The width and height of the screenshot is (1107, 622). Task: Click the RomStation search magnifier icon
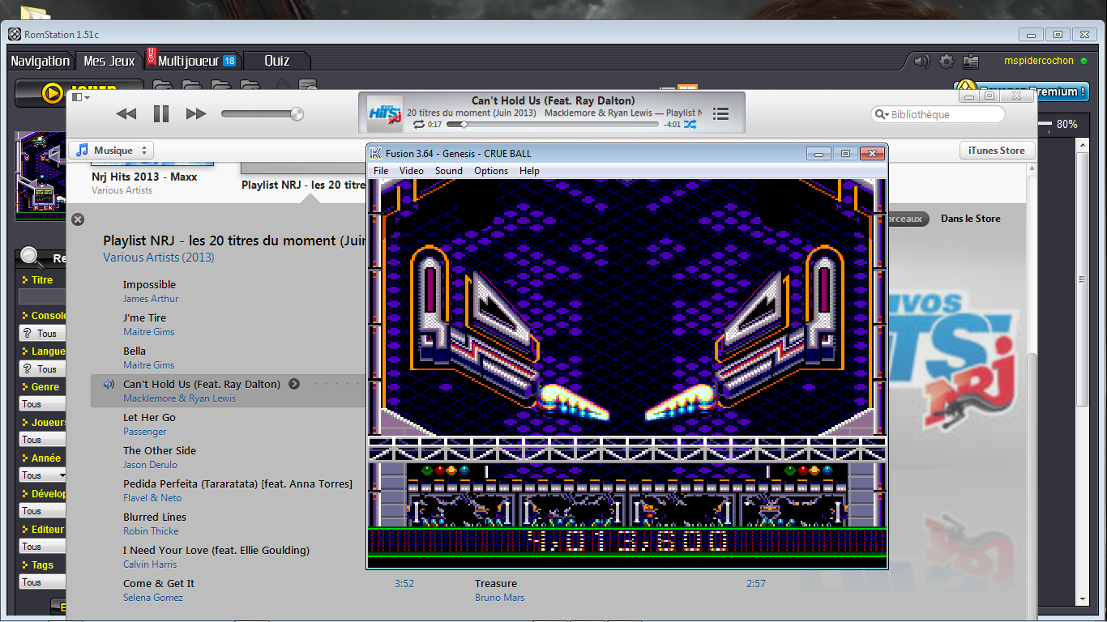click(32, 258)
